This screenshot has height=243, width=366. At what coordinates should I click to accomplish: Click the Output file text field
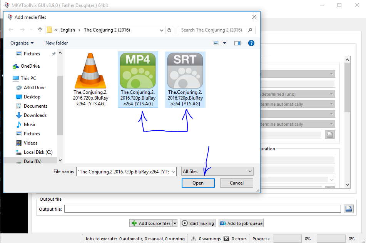coord(202,209)
